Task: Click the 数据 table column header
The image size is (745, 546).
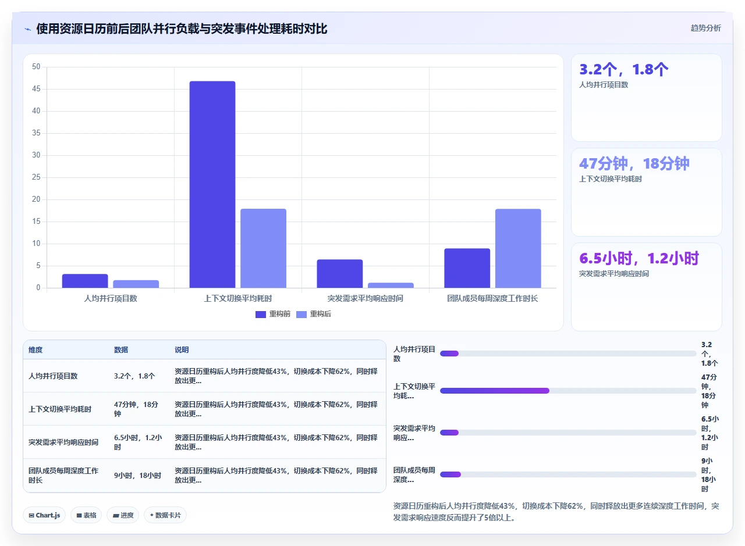Action: (x=121, y=350)
